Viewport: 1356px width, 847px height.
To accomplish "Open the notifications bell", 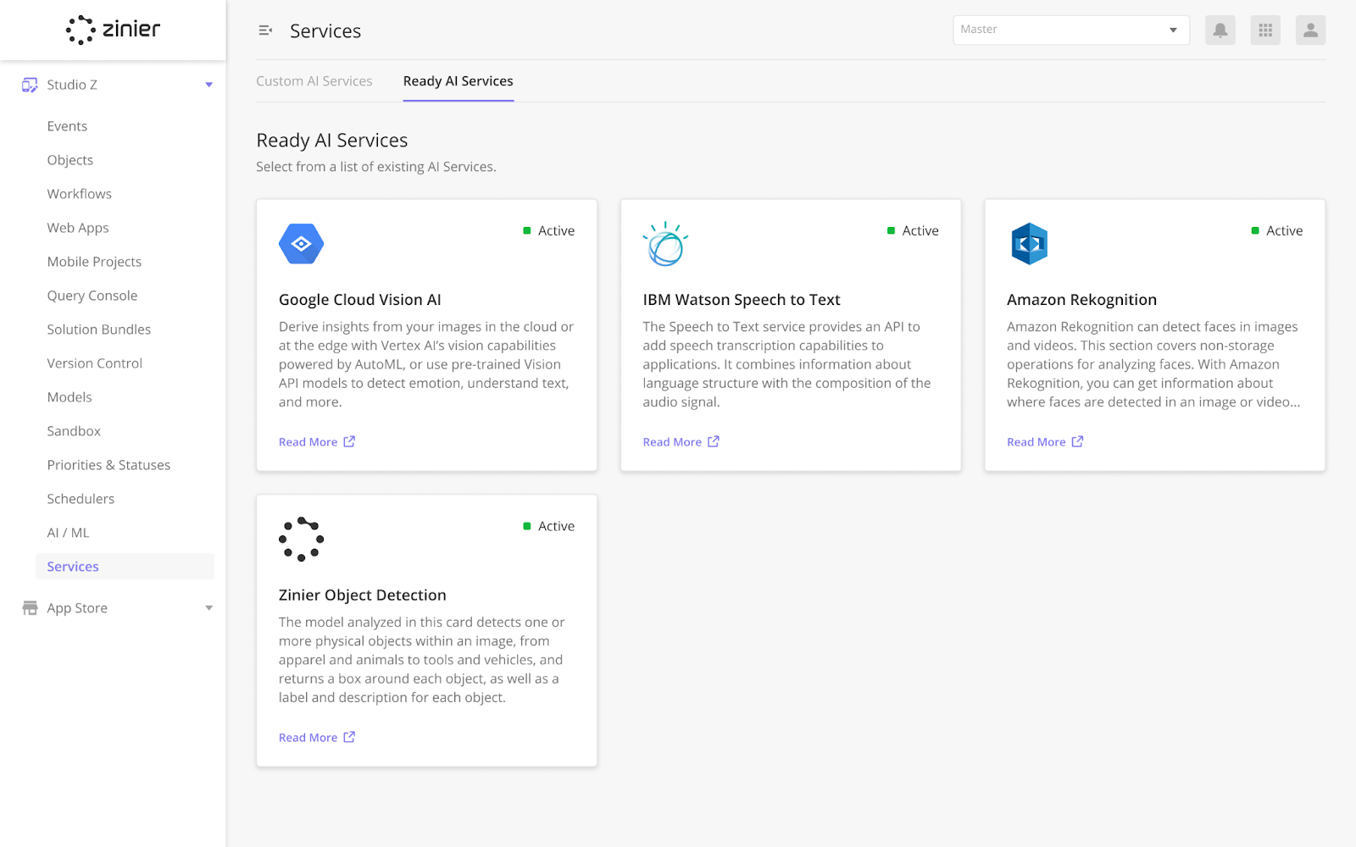I will pyautogui.click(x=1220, y=30).
